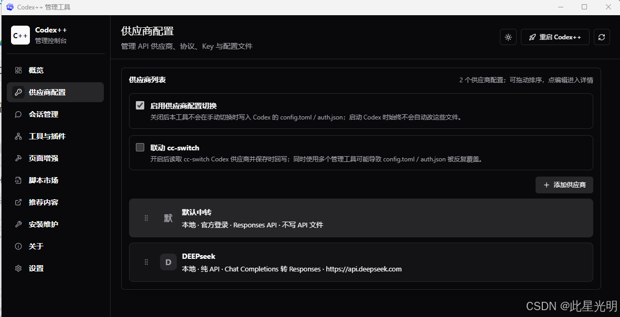Click the DEEPseek details line with https://api.deepseek.com

coord(292,269)
